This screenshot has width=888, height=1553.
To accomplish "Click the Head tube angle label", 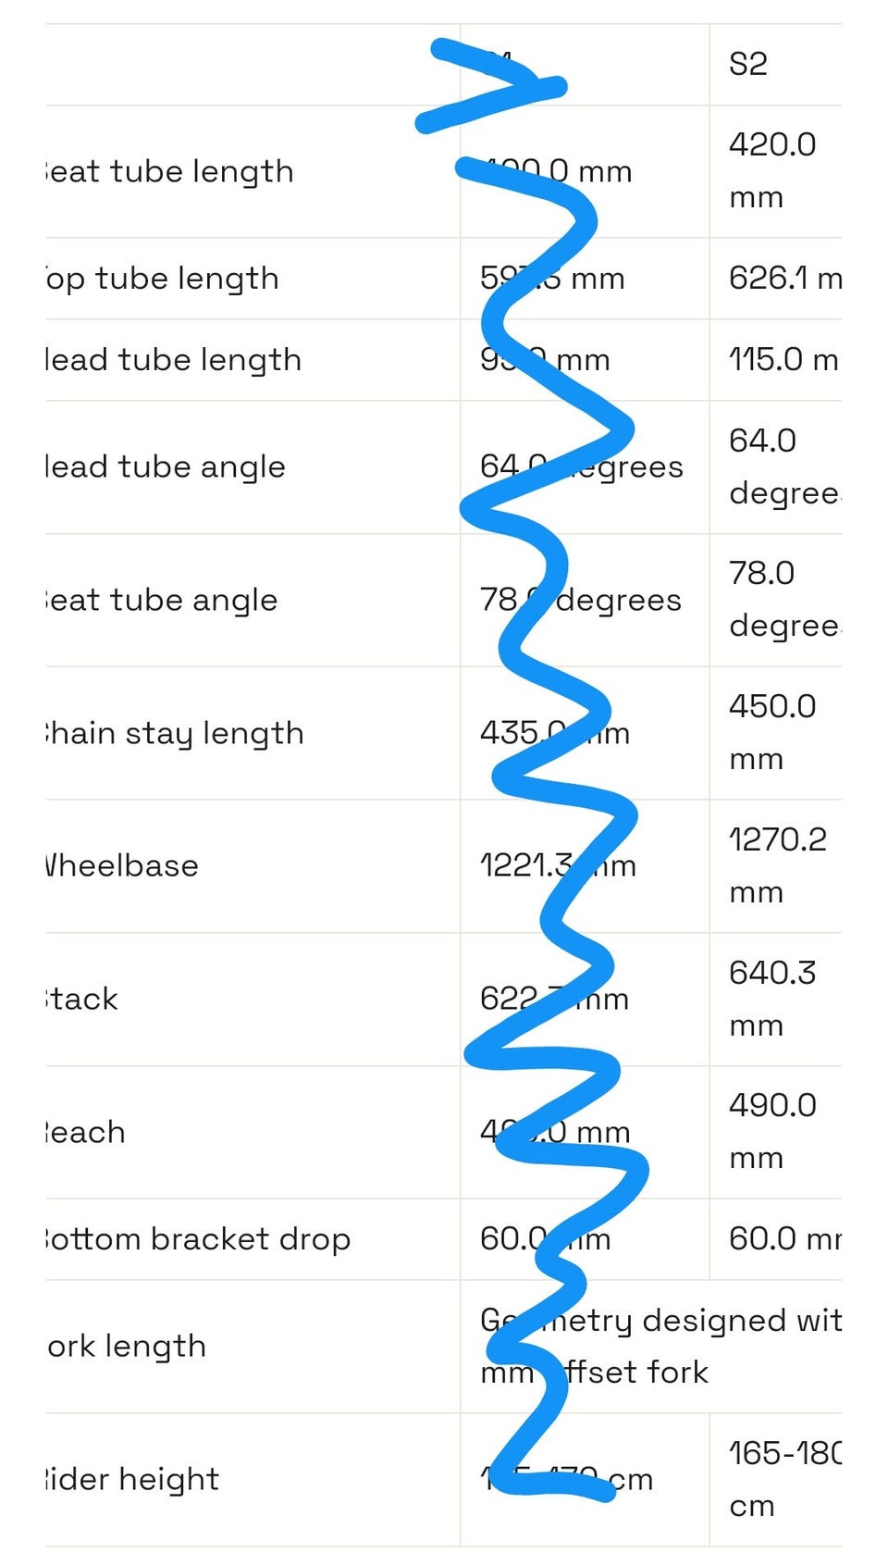I will tap(165, 466).
